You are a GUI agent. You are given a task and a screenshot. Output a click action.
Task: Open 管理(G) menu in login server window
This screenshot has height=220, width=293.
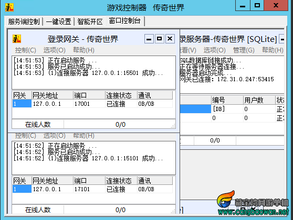click(x=244, y=50)
